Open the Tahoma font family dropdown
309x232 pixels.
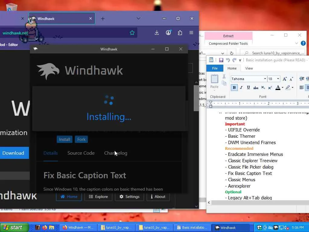pos(265,79)
